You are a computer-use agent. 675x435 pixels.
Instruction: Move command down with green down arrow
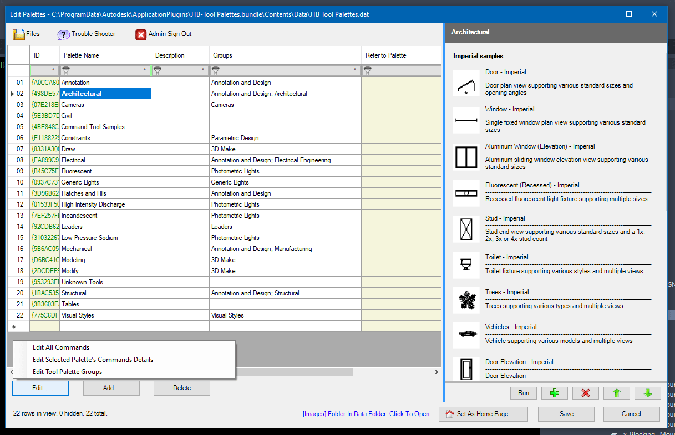(647, 393)
